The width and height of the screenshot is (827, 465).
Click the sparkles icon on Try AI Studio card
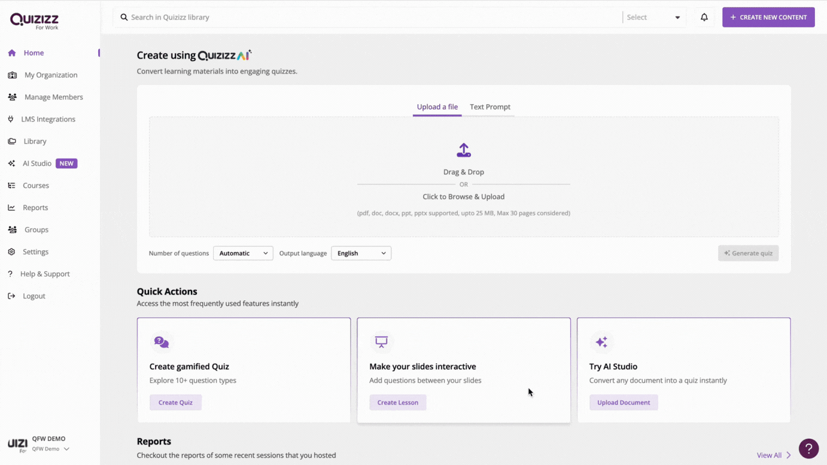601,342
